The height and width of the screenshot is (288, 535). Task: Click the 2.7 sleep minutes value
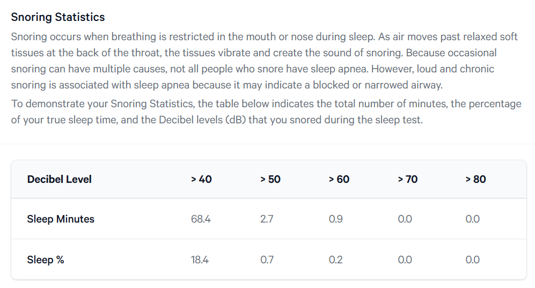[x=267, y=219]
